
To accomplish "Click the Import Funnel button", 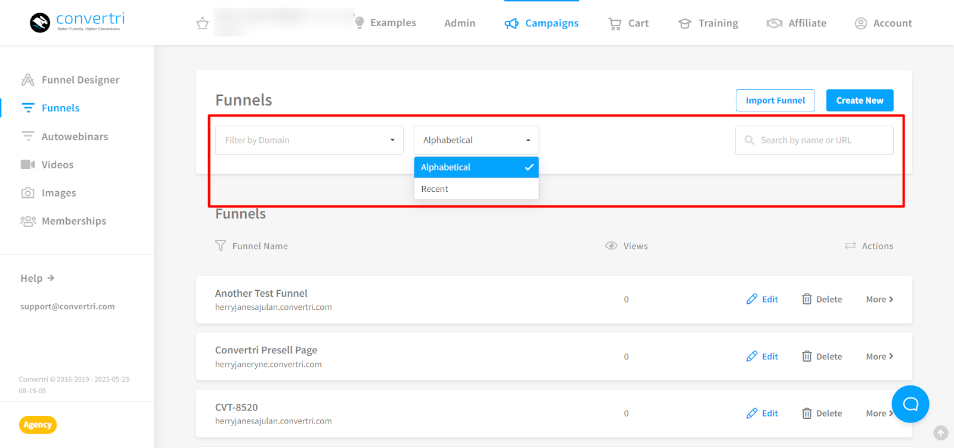I will pos(775,100).
